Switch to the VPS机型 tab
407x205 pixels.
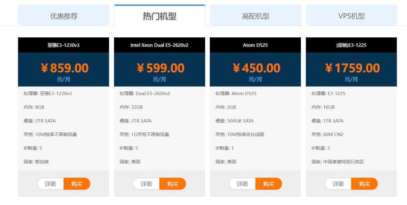tap(351, 16)
